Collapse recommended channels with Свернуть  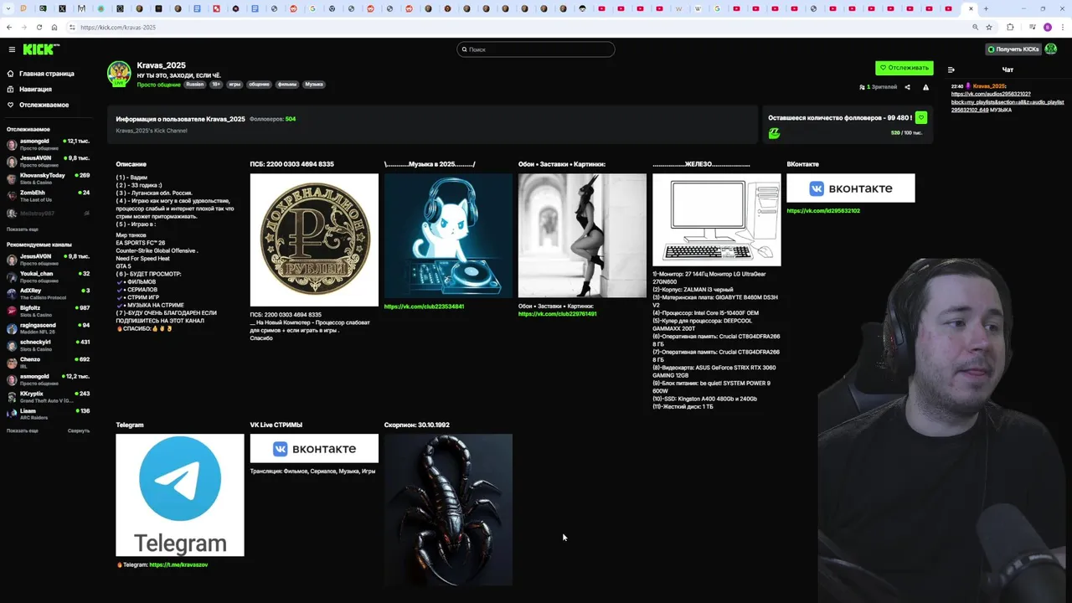[79, 430]
